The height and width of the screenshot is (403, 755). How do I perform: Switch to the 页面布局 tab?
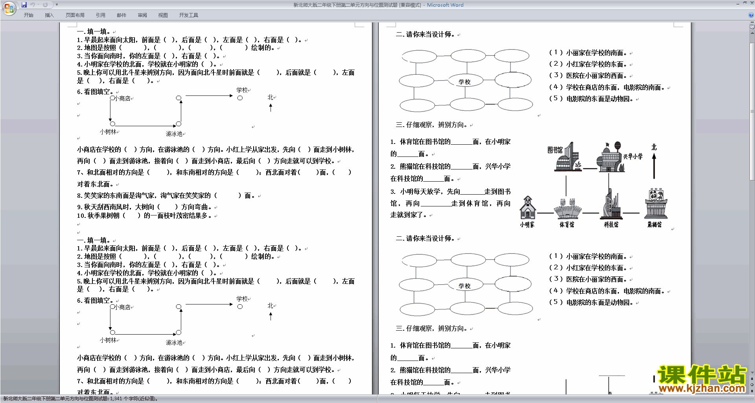(x=75, y=15)
